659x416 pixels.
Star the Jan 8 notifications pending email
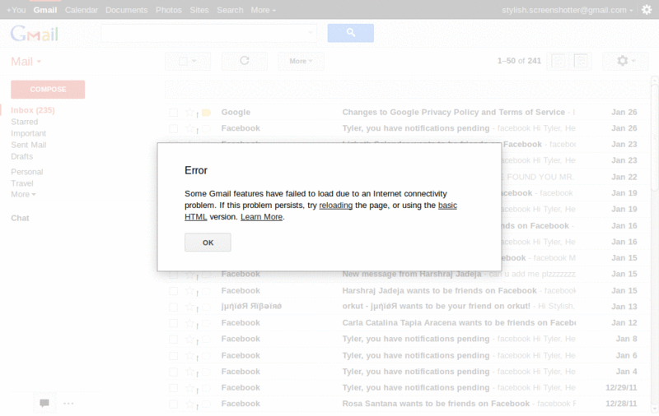[x=189, y=339]
